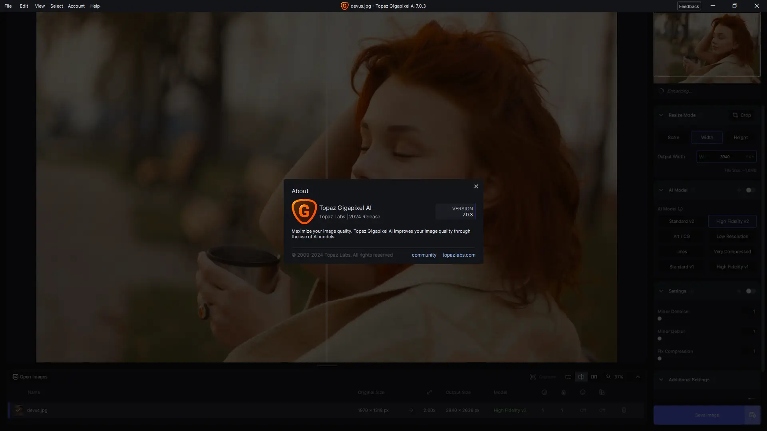Select the split view layout icon
Viewport: 767px width, 431px height.
tap(581, 377)
